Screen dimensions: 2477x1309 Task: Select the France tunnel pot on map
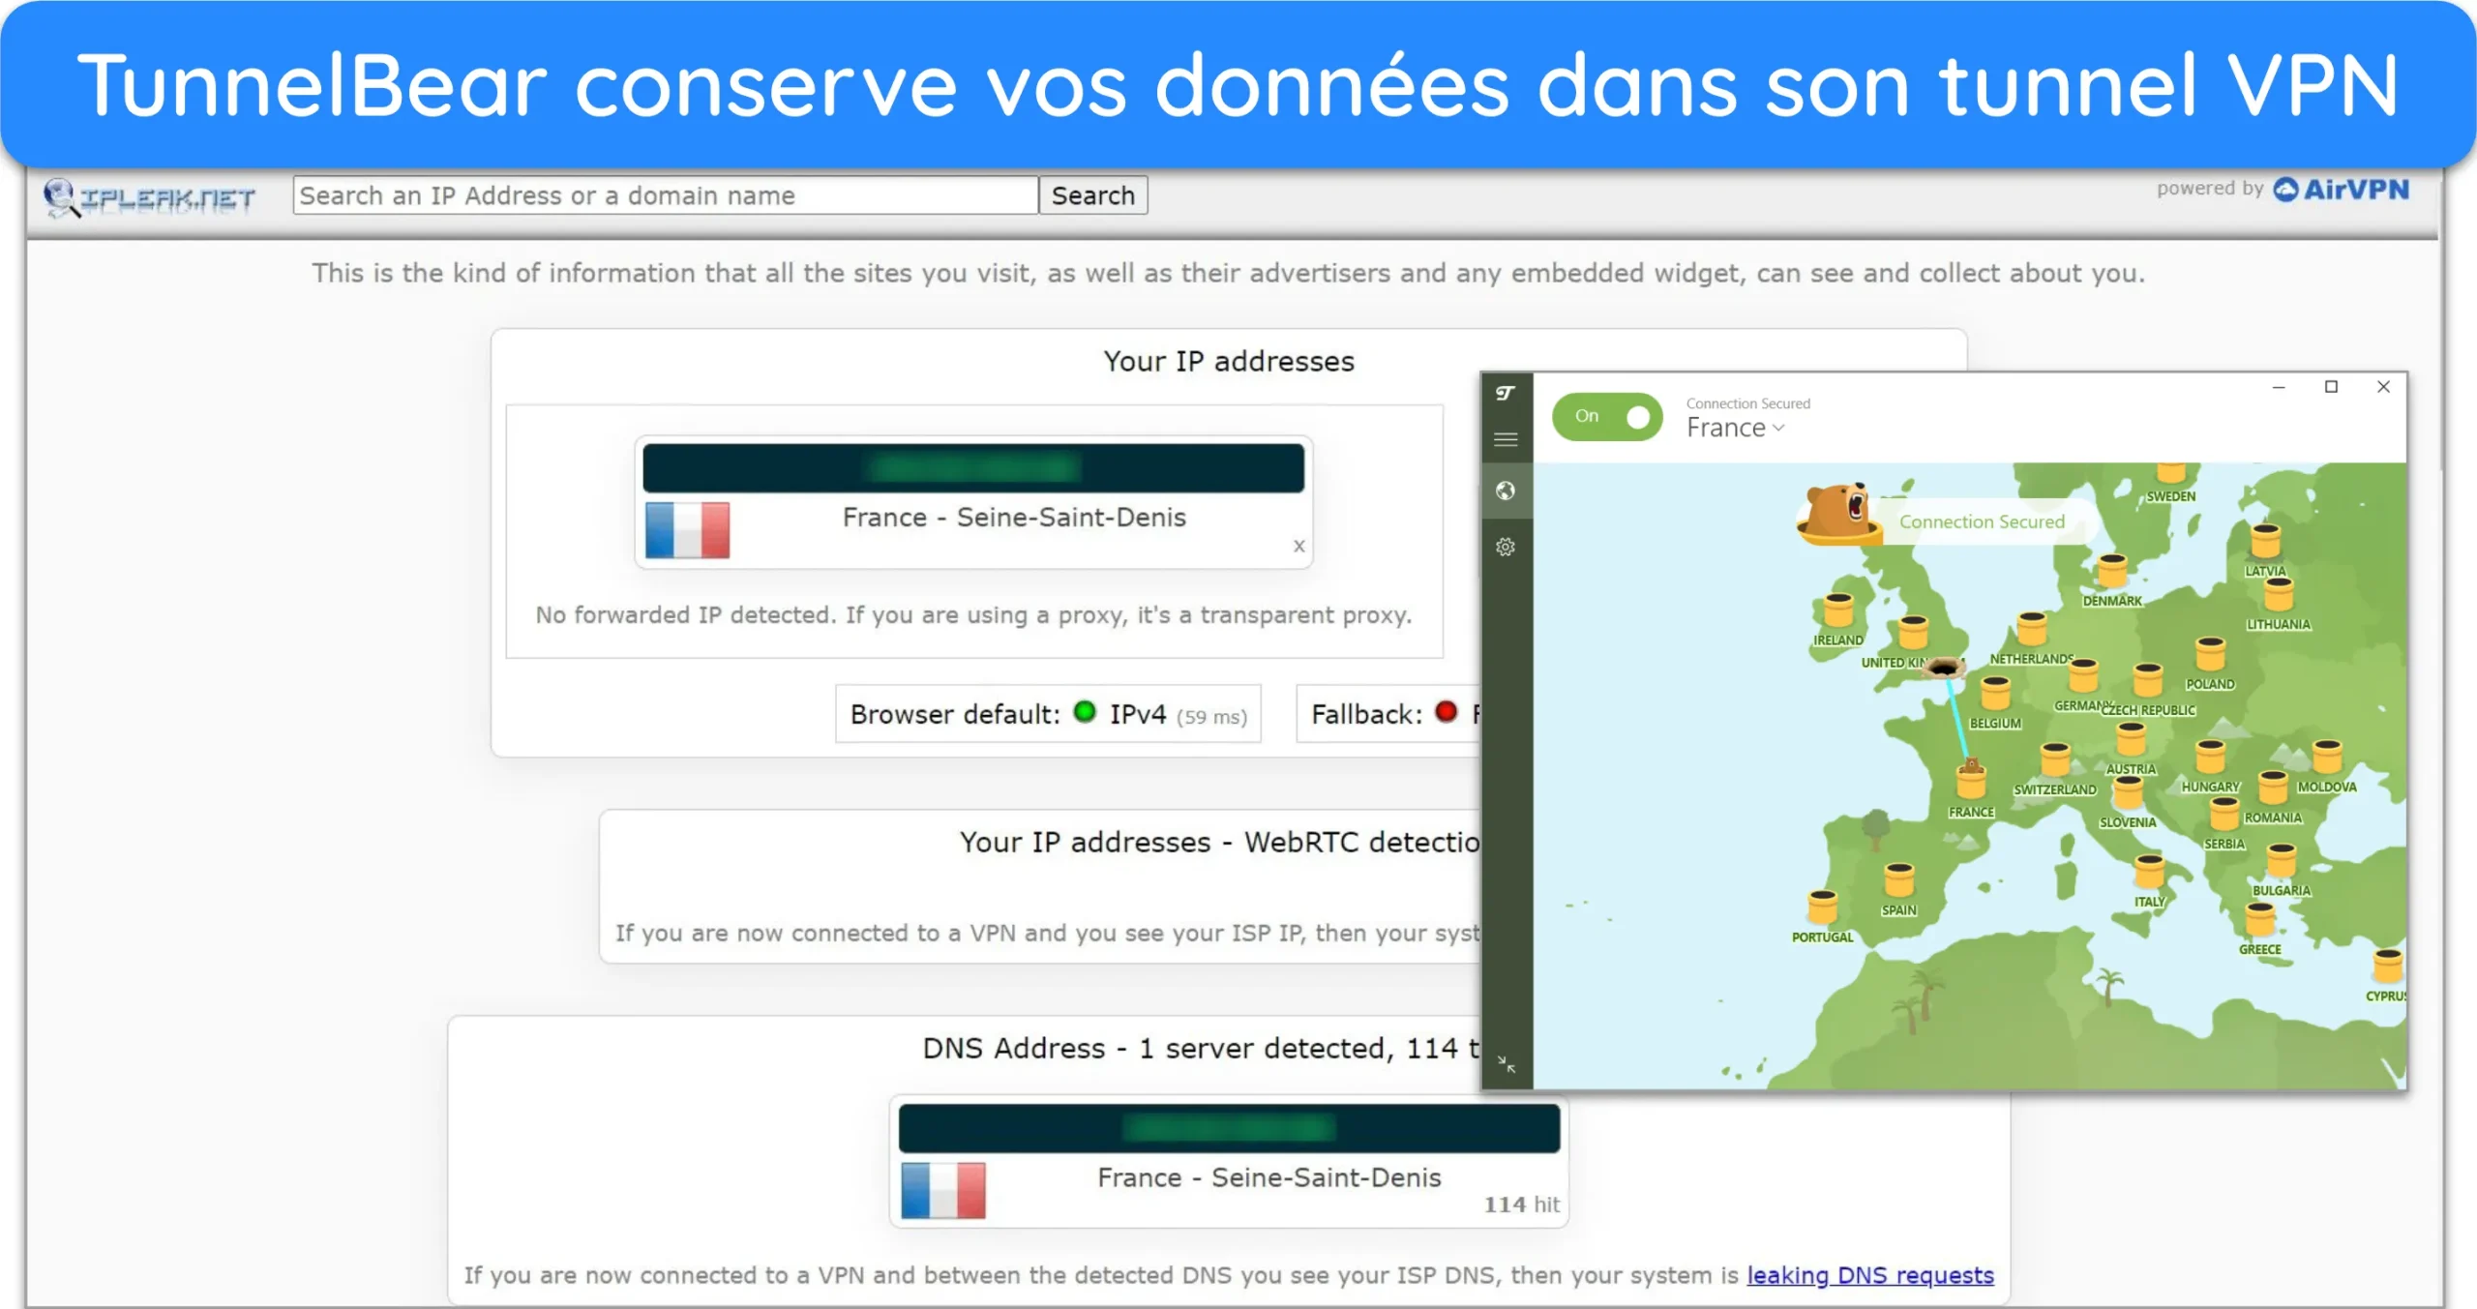point(1971,779)
